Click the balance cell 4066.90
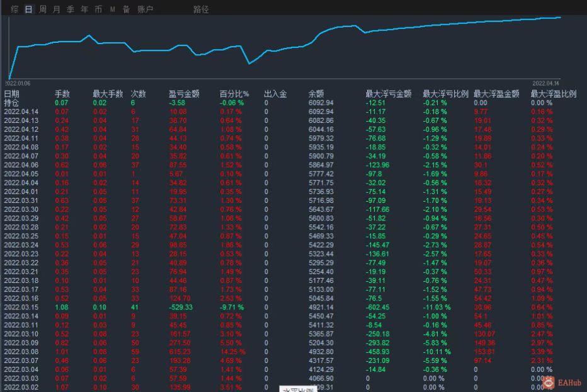587x392 pixels. 321,379
